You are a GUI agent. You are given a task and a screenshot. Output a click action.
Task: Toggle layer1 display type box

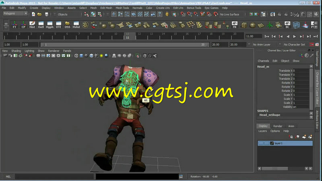point(266,143)
